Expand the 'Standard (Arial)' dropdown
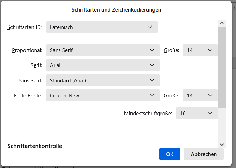Image resolution: width=236 pixels, height=168 pixels. point(103,80)
